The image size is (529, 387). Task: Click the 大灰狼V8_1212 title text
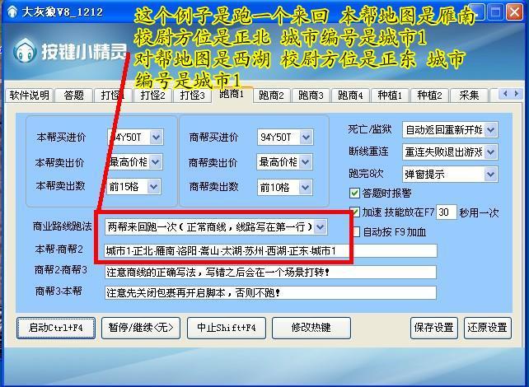click(62, 12)
